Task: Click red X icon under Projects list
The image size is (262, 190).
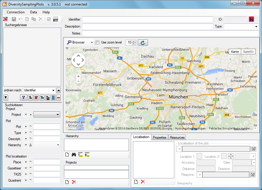Action: tap(74, 182)
